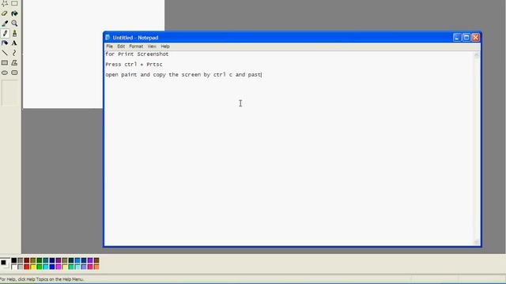Open the View menu in Notepad
Image resolution: width=506 pixels, height=284 pixels.
[152, 47]
